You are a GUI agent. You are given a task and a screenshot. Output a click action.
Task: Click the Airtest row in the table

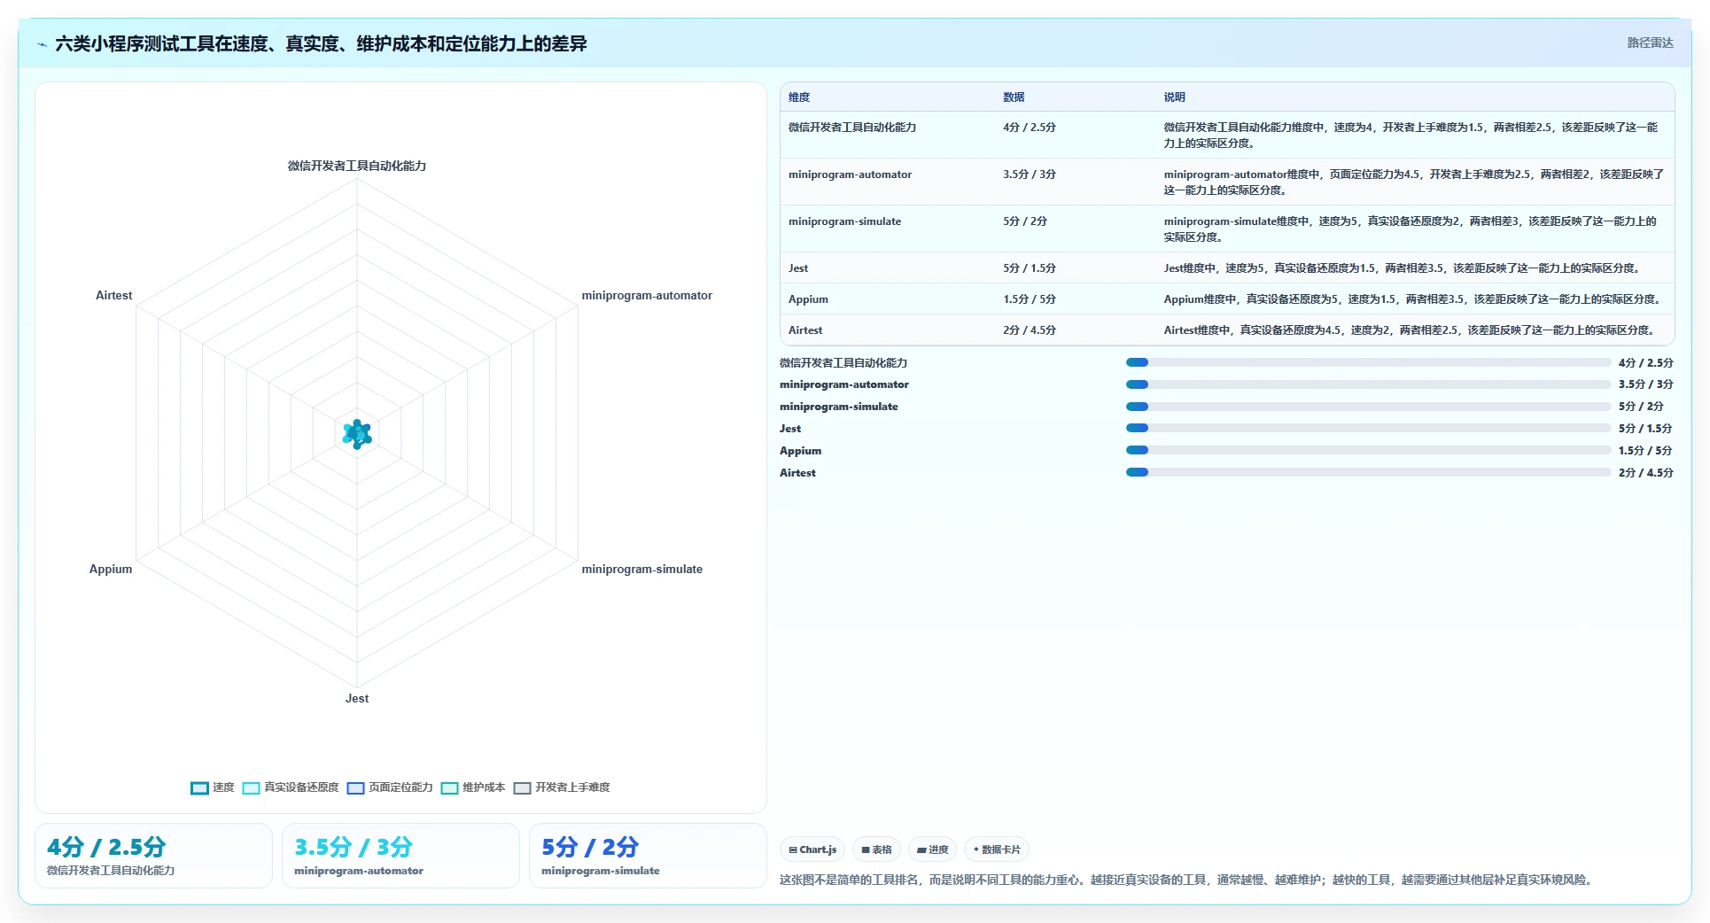click(x=1227, y=330)
